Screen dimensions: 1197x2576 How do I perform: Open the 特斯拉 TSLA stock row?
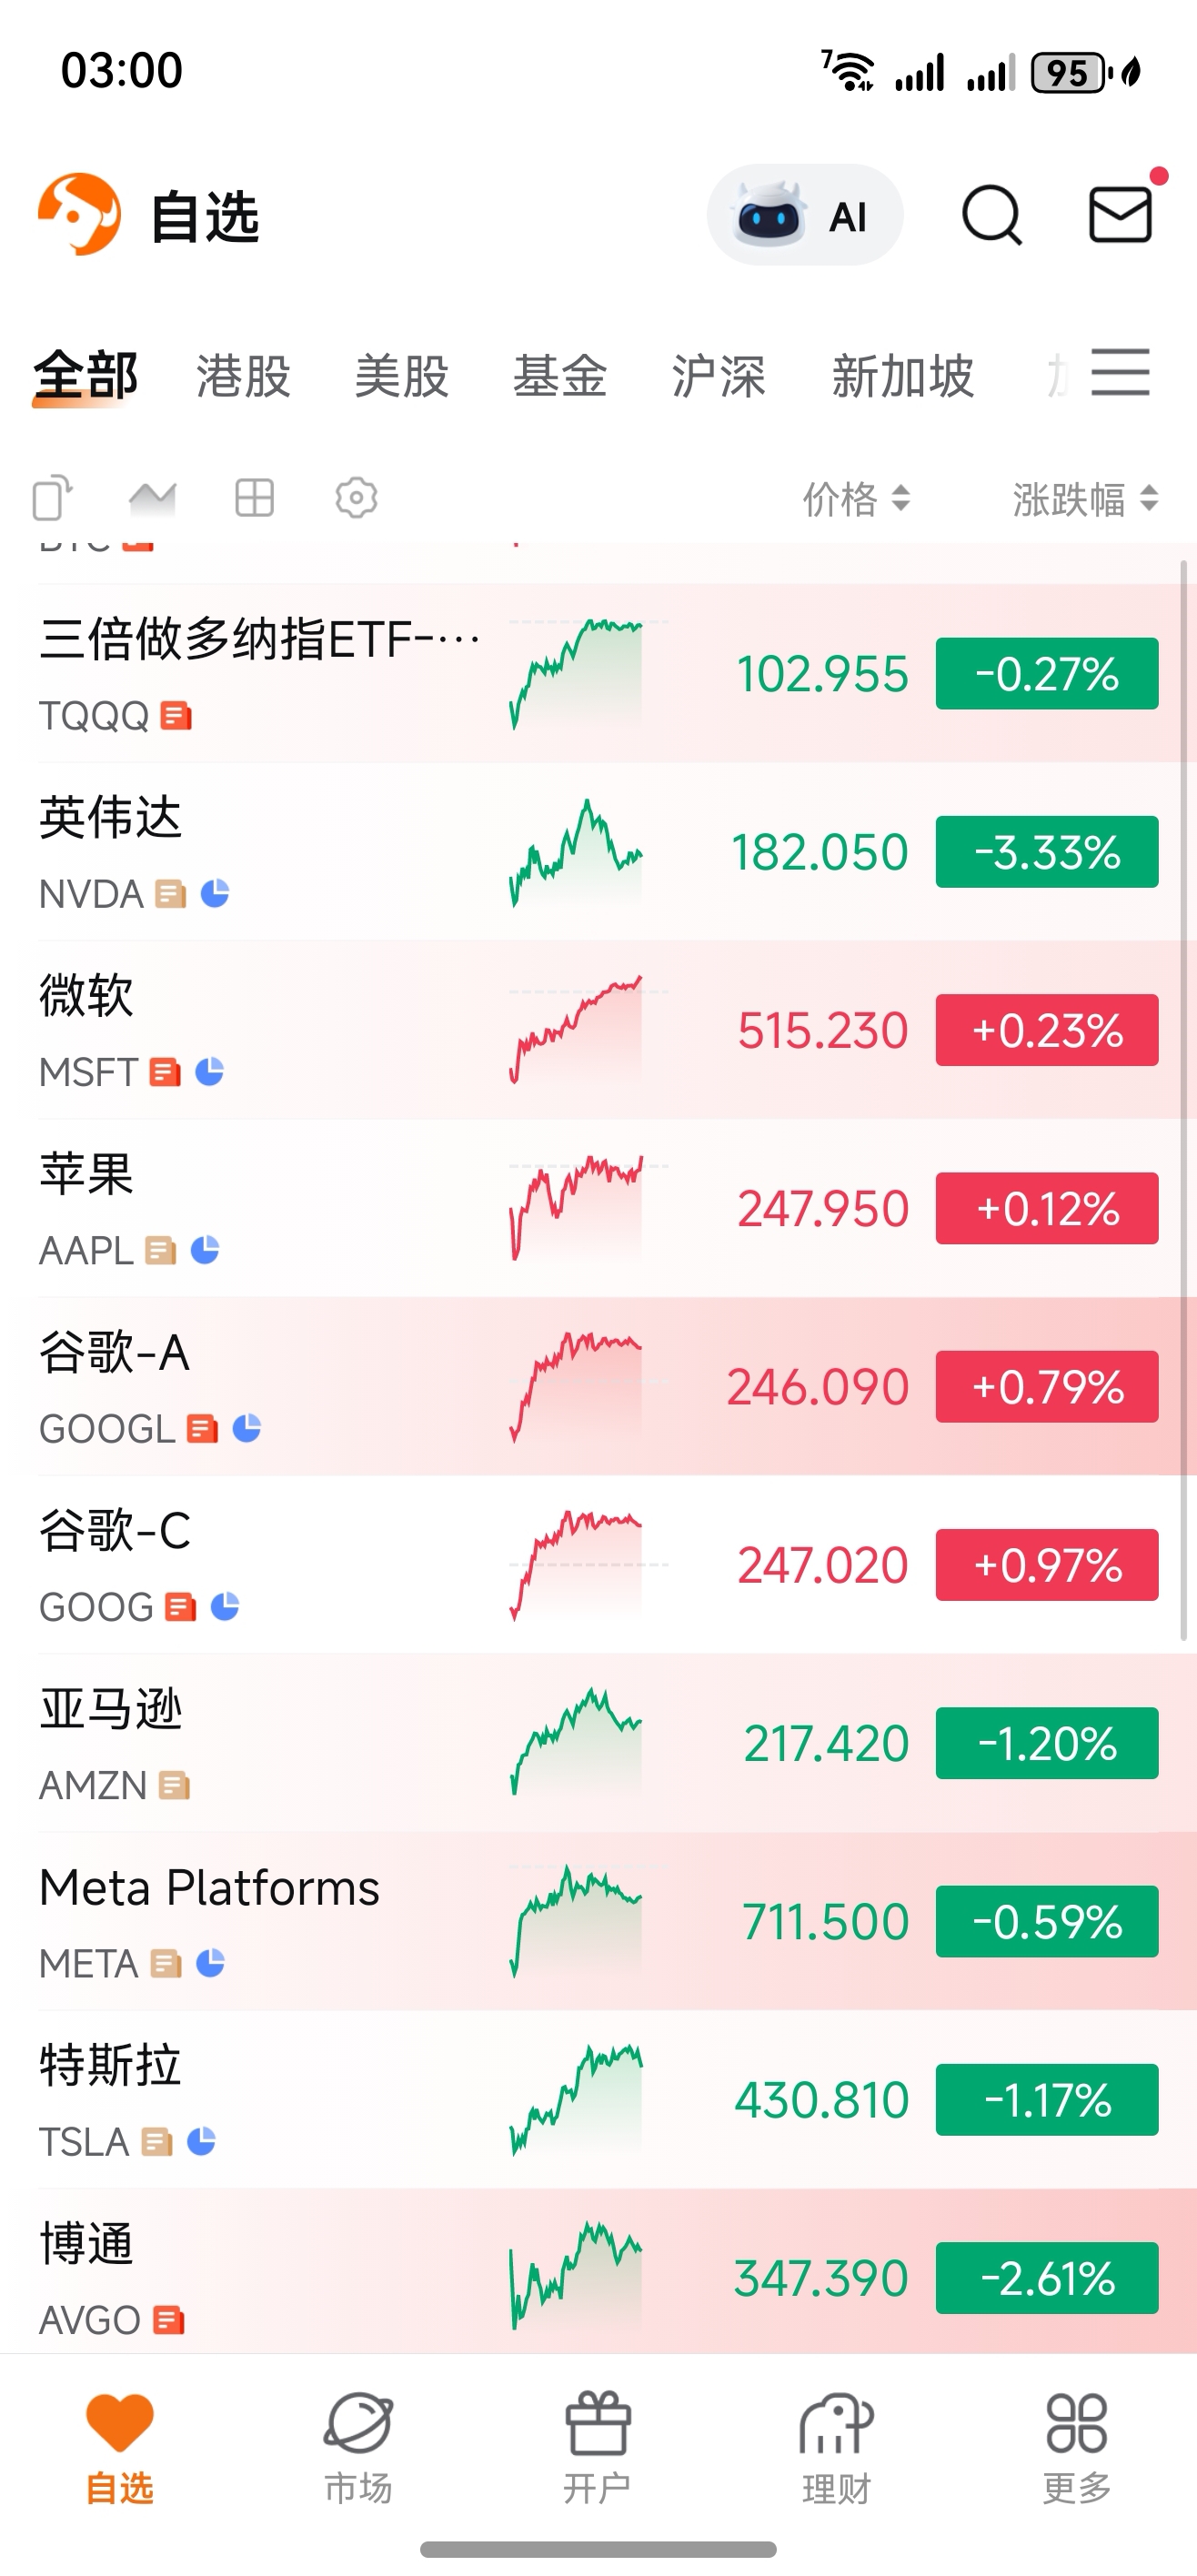[x=598, y=2099]
